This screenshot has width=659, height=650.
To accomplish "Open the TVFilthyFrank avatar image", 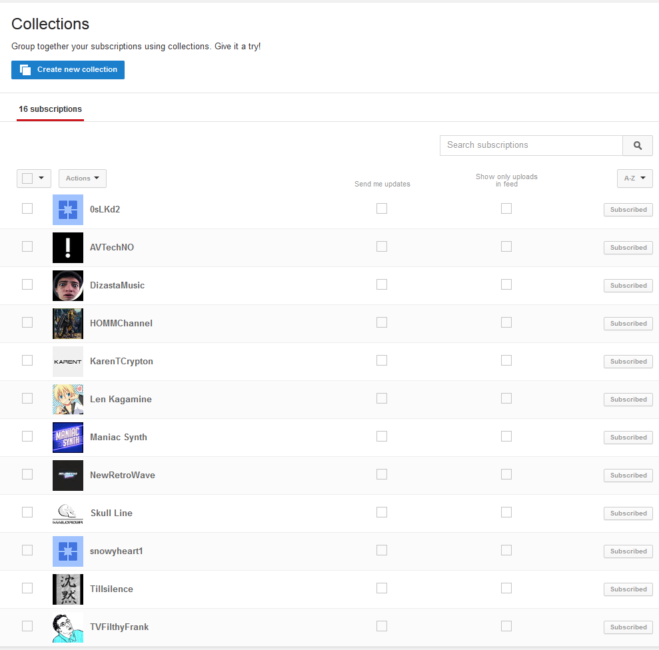I will coord(68,627).
